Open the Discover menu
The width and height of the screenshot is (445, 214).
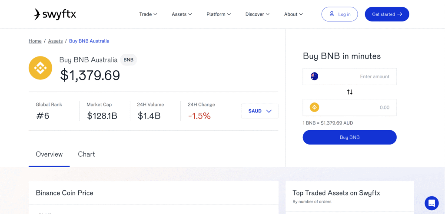(x=257, y=14)
